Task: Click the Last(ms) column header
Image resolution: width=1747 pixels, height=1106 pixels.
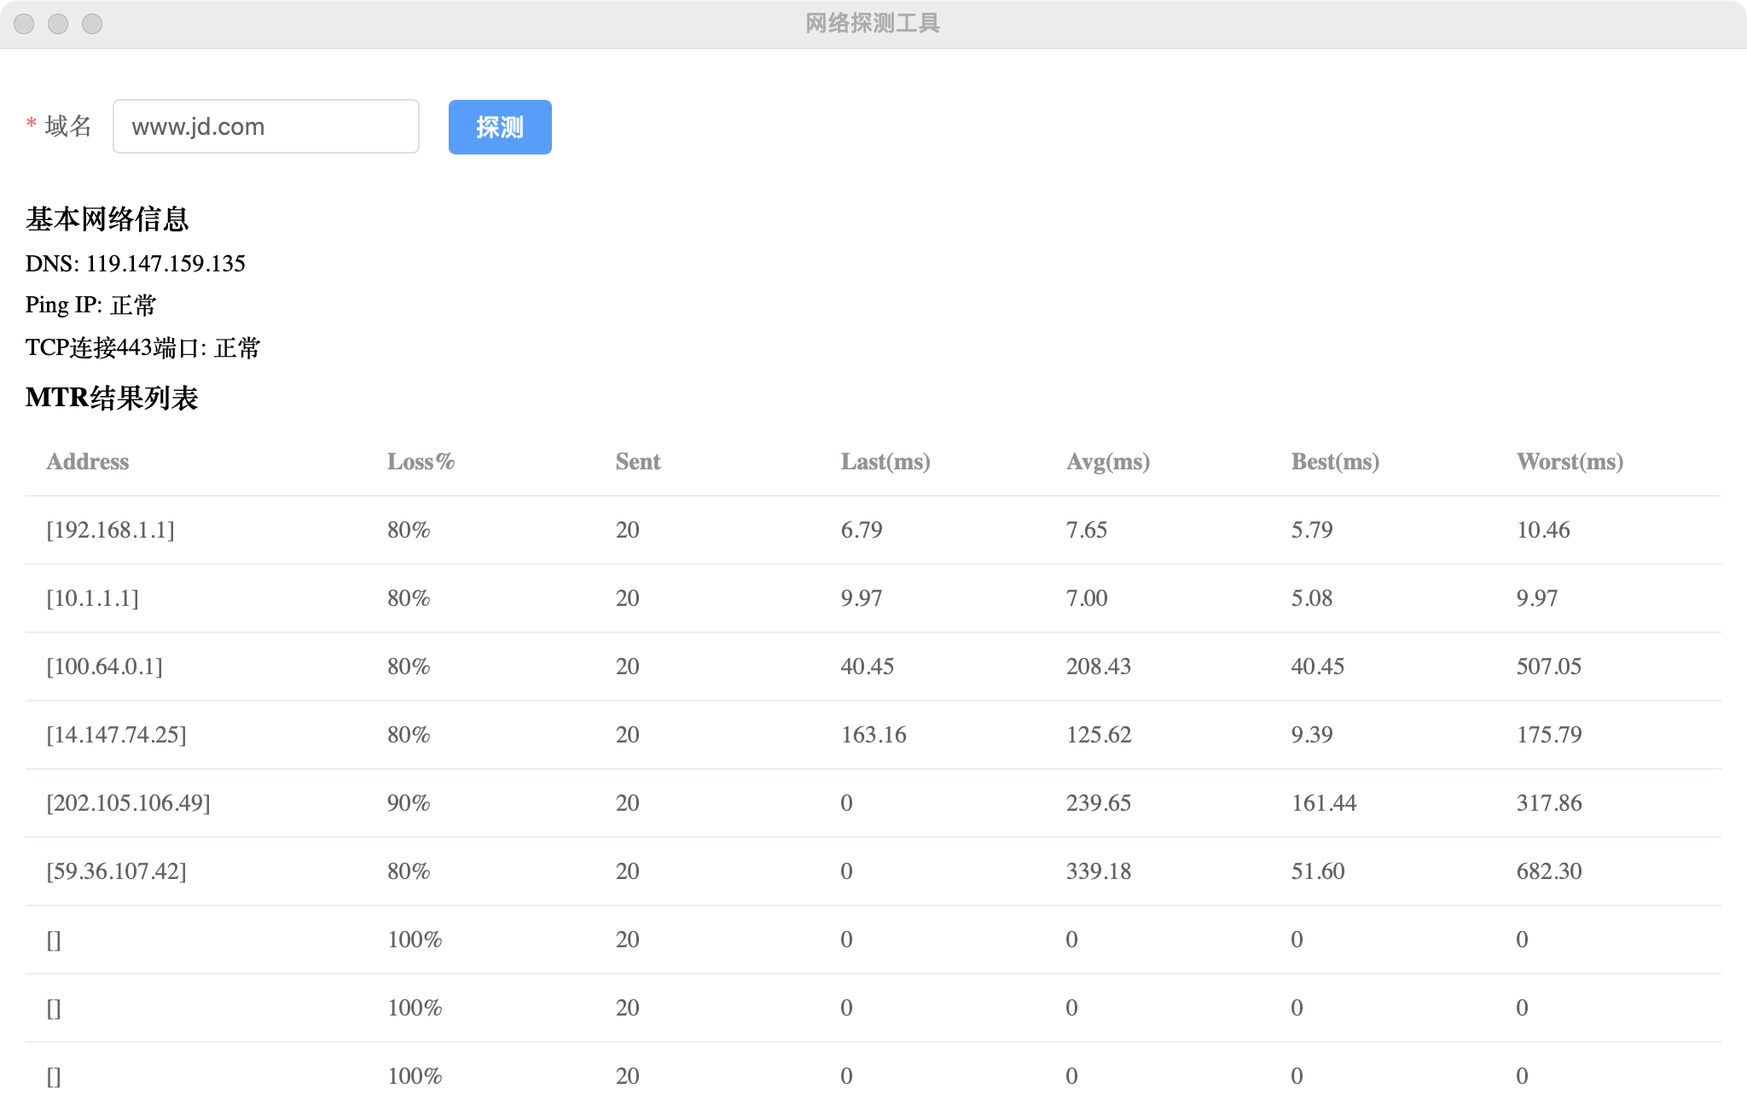Action: click(x=885, y=462)
